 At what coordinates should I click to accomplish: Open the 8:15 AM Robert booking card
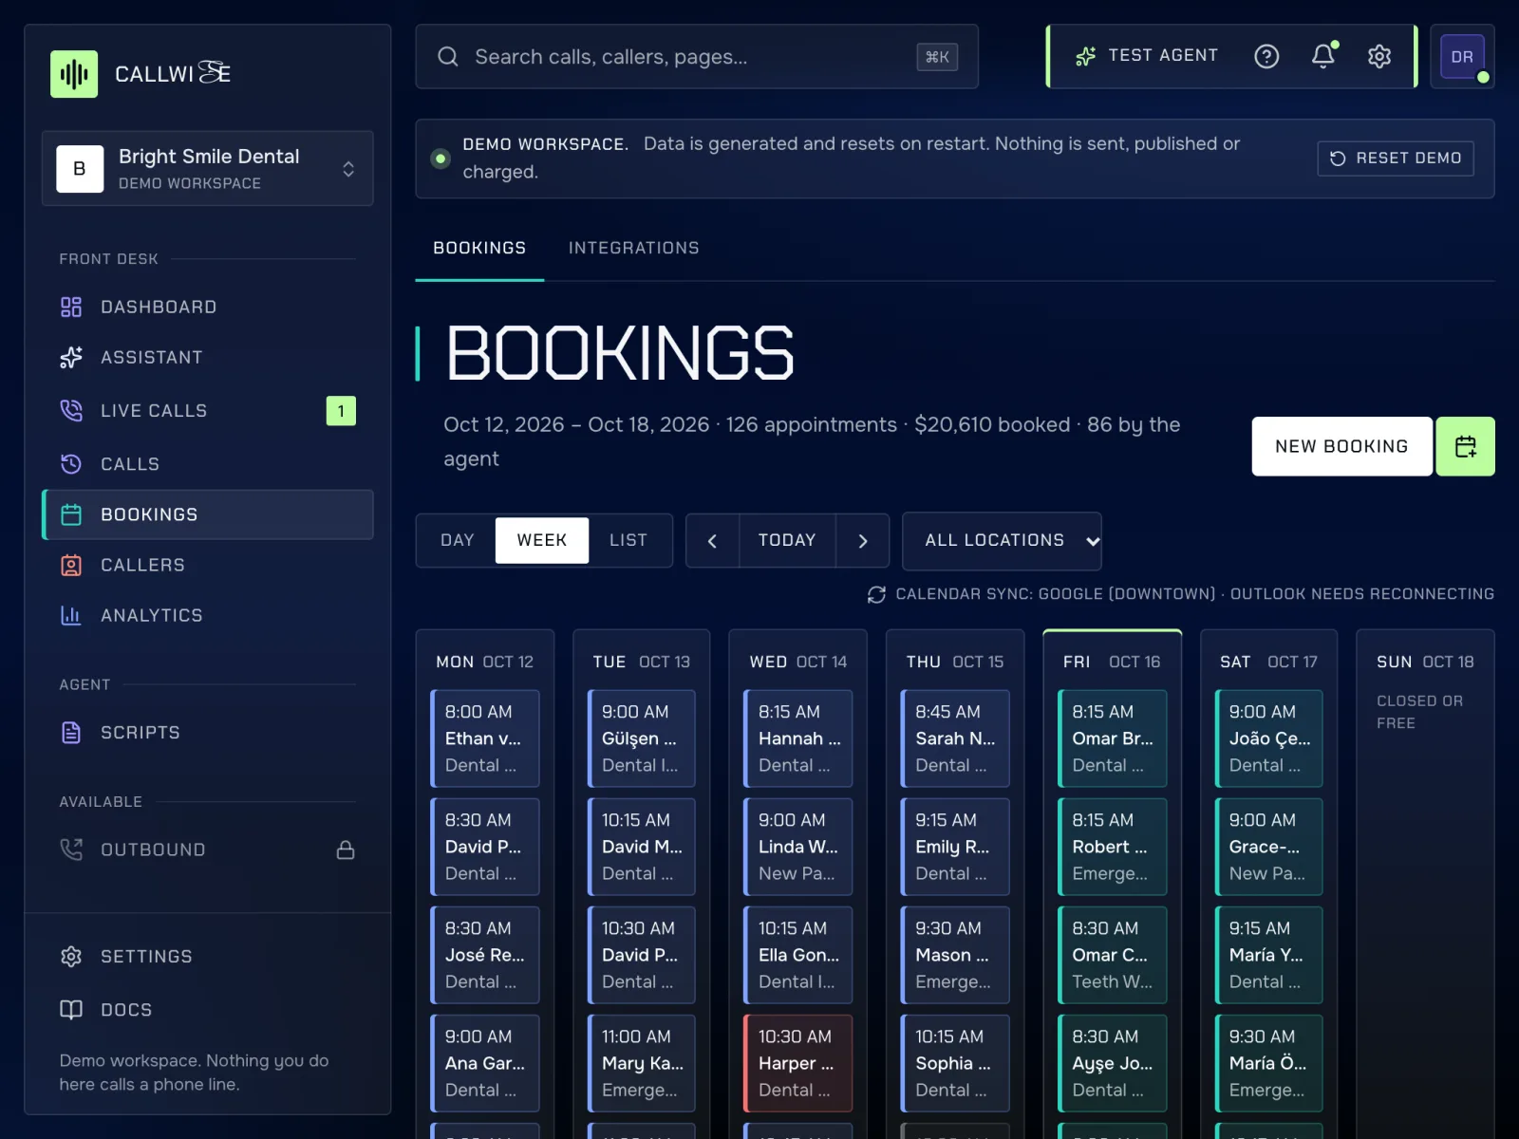click(x=1113, y=847)
